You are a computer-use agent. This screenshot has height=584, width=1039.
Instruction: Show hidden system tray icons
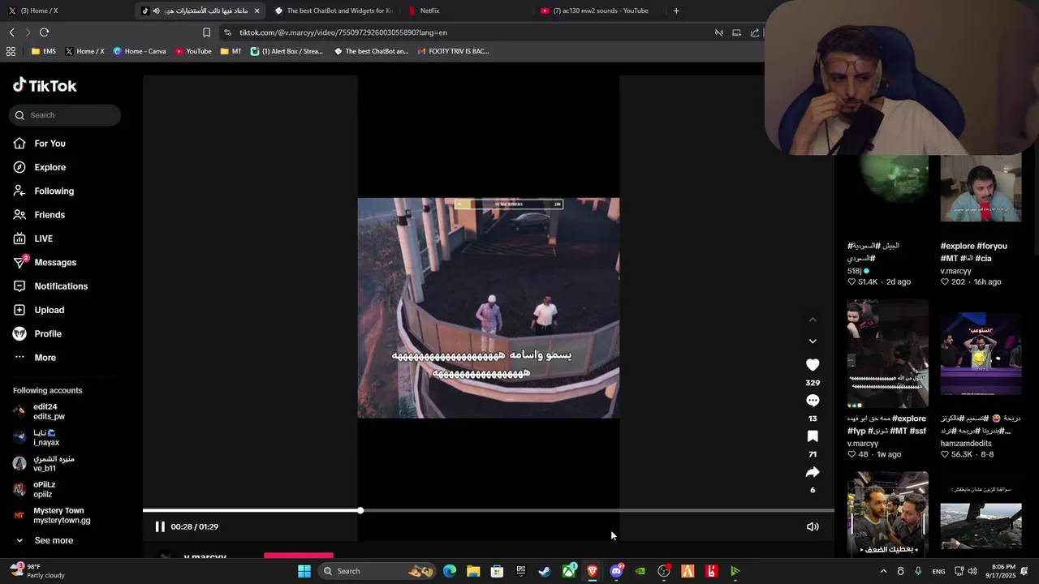(x=883, y=571)
